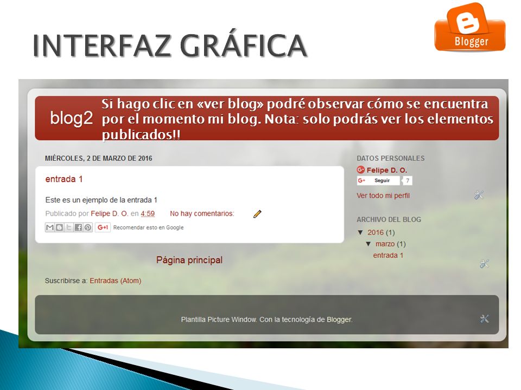Click the G+1 recommend button
Image resolution: width=521 pixels, height=390 pixels.
[x=103, y=227]
